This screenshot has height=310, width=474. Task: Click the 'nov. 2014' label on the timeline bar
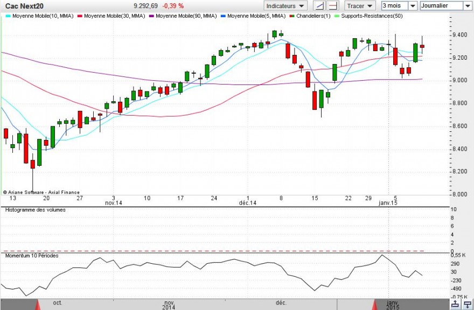point(169,305)
